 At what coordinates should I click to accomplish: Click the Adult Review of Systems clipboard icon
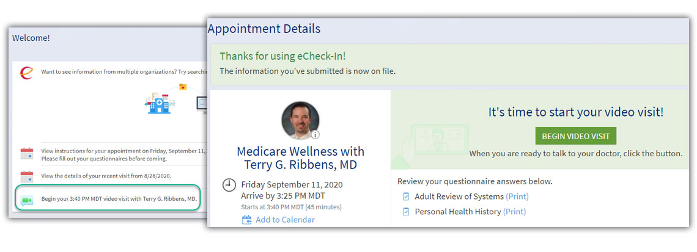[x=406, y=196]
